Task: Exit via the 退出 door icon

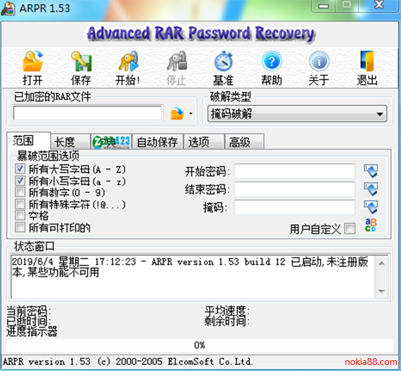Action: coord(367,61)
